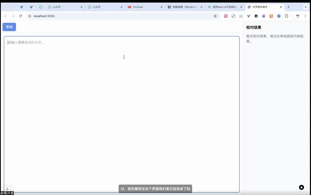This screenshot has height=195, width=311.
Task: Open the blue V extension in the toolbar
Action: 248,16
